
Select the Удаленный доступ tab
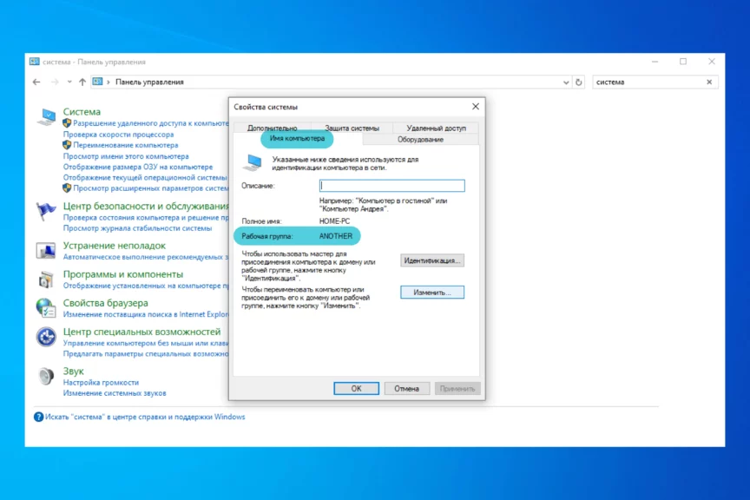click(x=436, y=128)
